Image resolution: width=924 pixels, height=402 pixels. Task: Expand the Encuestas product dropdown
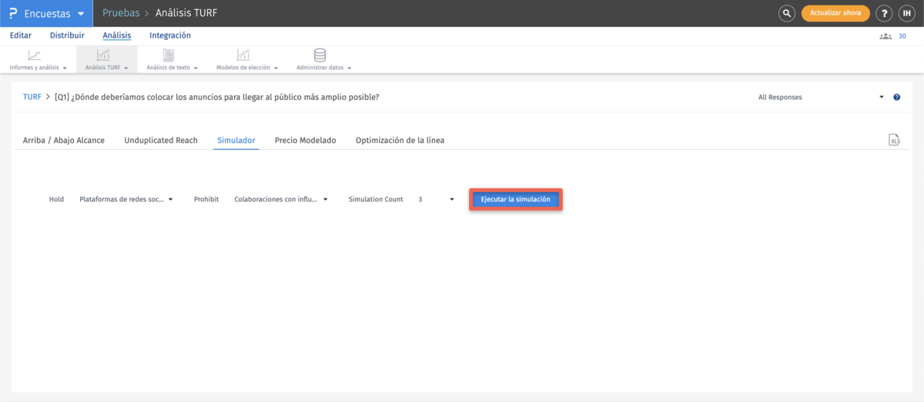(x=81, y=14)
